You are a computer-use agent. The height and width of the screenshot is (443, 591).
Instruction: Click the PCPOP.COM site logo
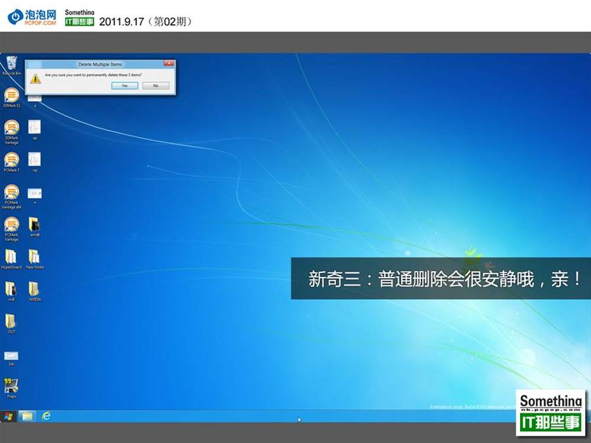(33, 17)
